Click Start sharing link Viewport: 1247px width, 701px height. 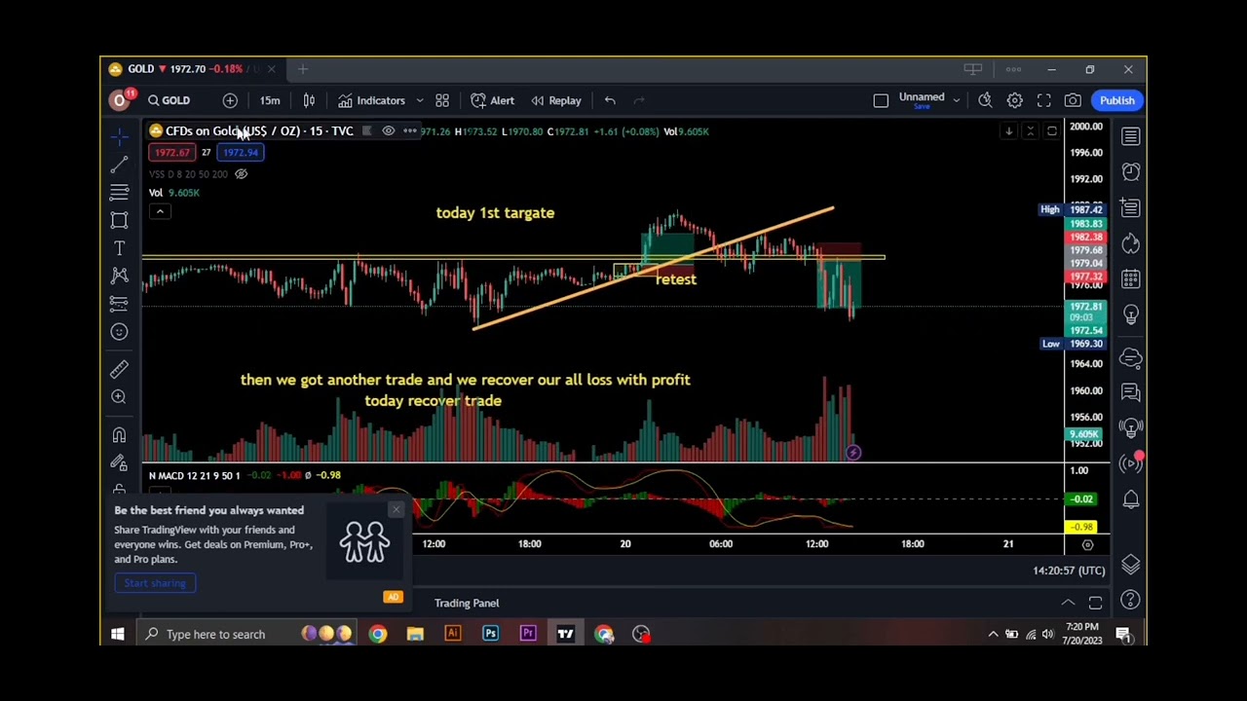(x=155, y=583)
